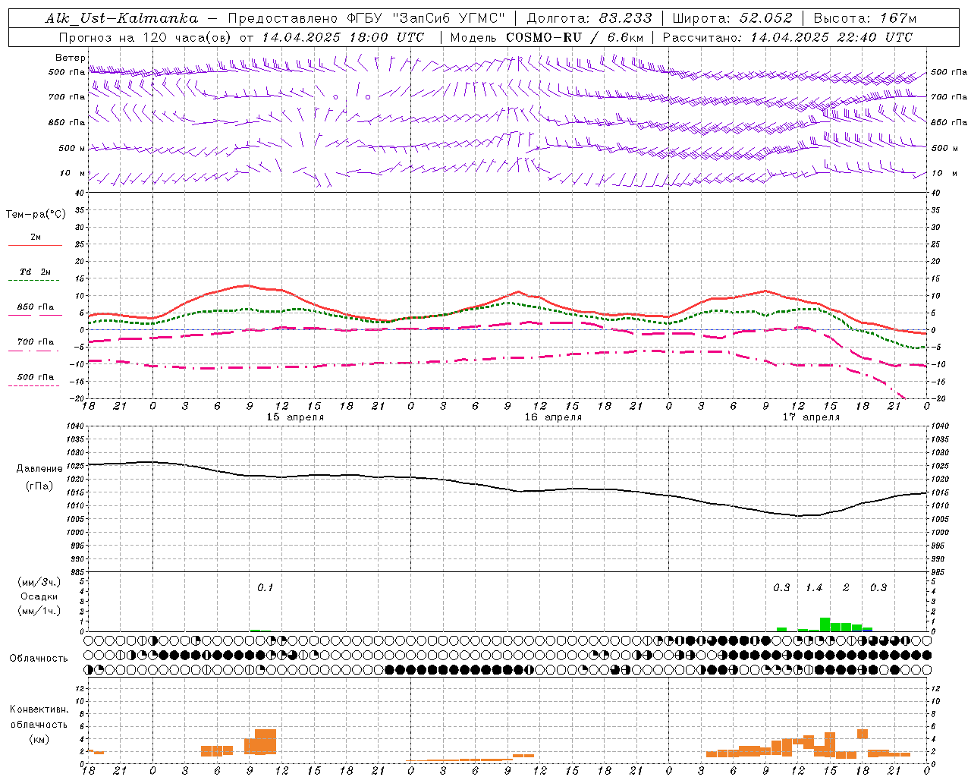Image resolution: width=971 pixels, height=777 pixels.
Task: Click the Ветер panel label
Action: click(x=71, y=58)
